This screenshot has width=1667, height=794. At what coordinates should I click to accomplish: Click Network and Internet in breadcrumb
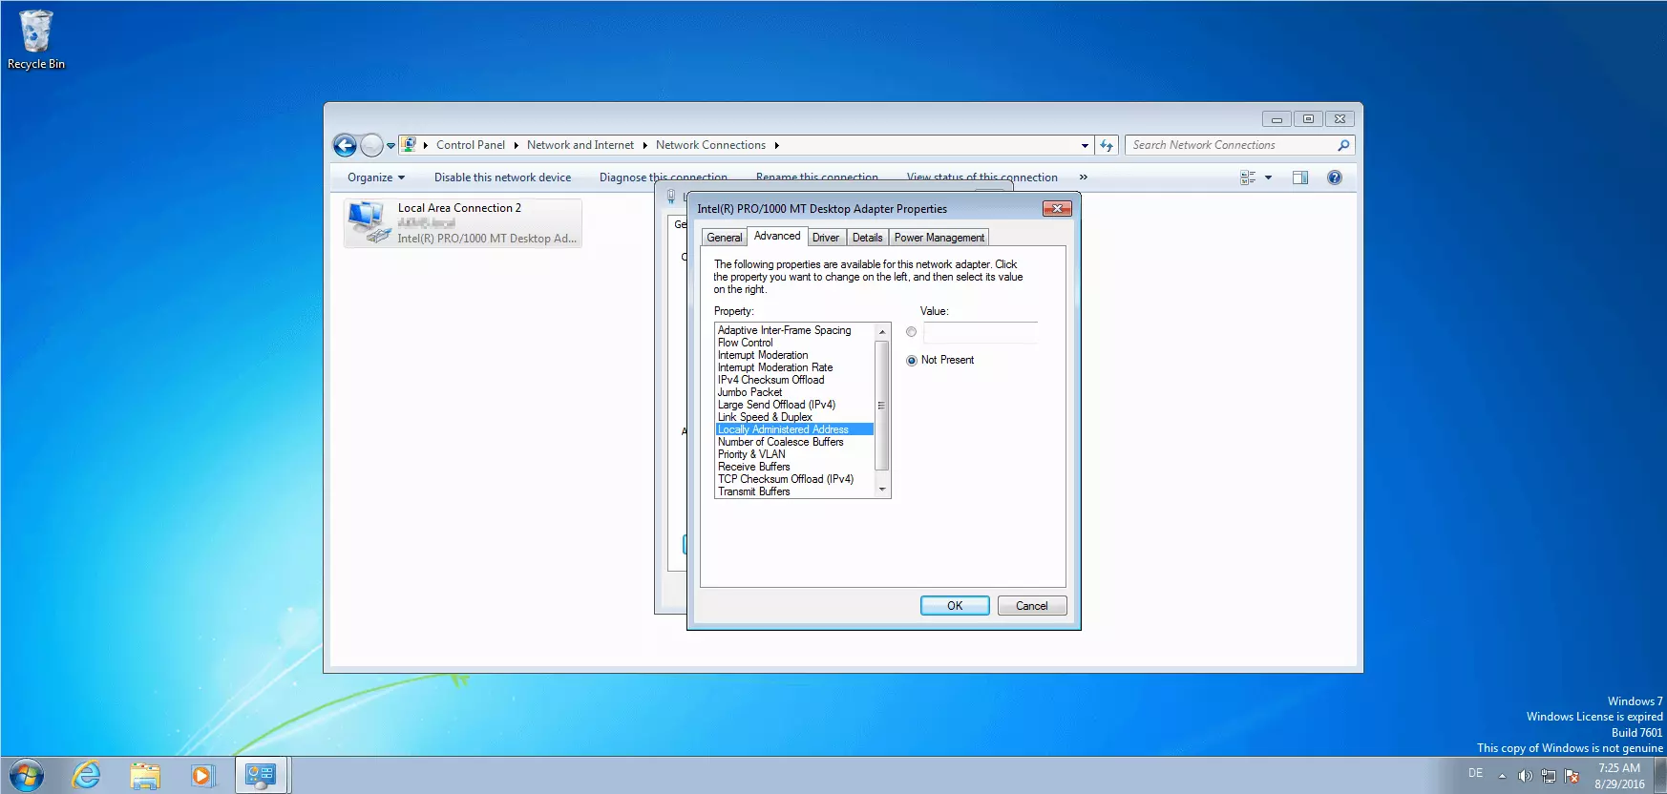click(580, 145)
